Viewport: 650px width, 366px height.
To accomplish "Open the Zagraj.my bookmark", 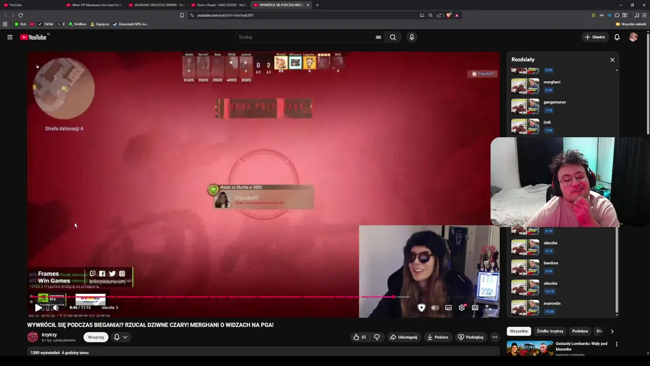I will pyautogui.click(x=100, y=24).
